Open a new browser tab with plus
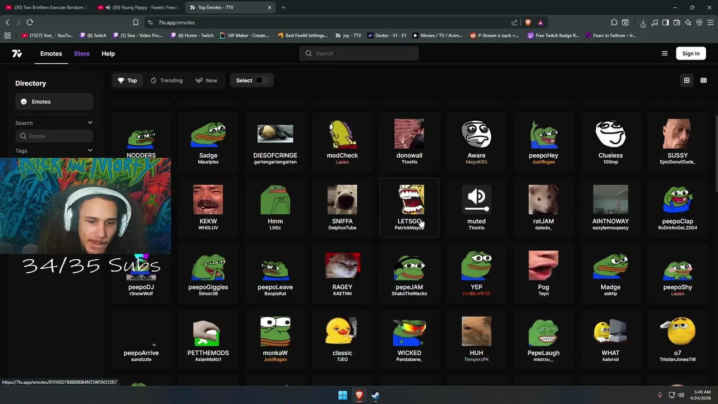The width and height of the screenshot is (718, 404). pyautogui.click(x=283, y=7)
